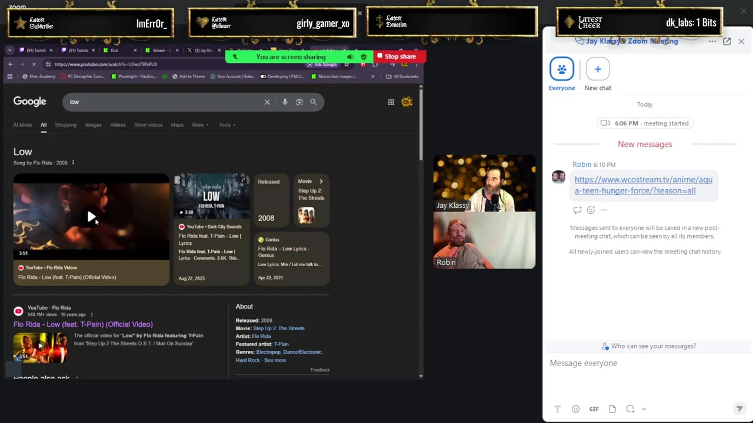This screenshot has width=753, height=423.
Task: Open the Google account avatar
Action: point(407,102)
